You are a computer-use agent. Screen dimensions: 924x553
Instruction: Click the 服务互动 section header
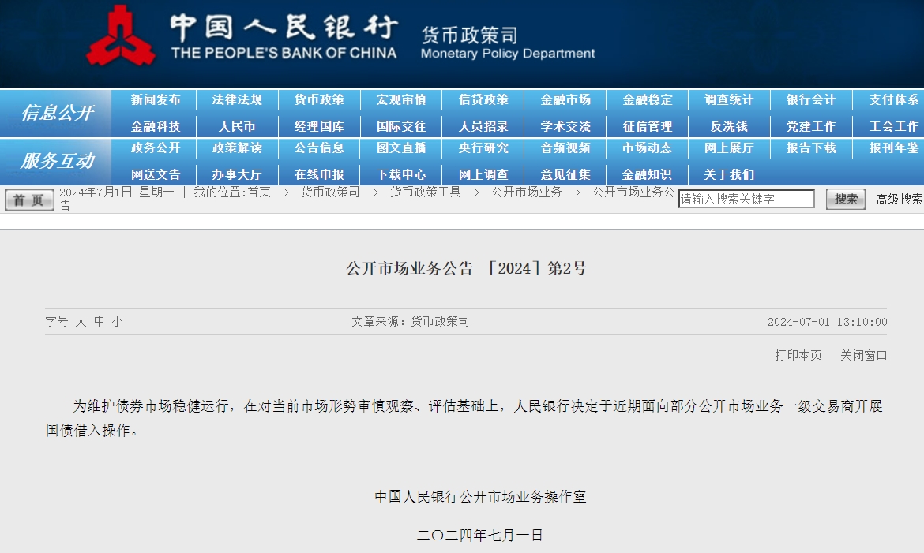click(57, 160)
